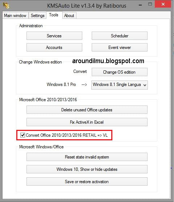
Task: Open the Services administration tool
Action: pyautogui.click(x=54, y=36)
